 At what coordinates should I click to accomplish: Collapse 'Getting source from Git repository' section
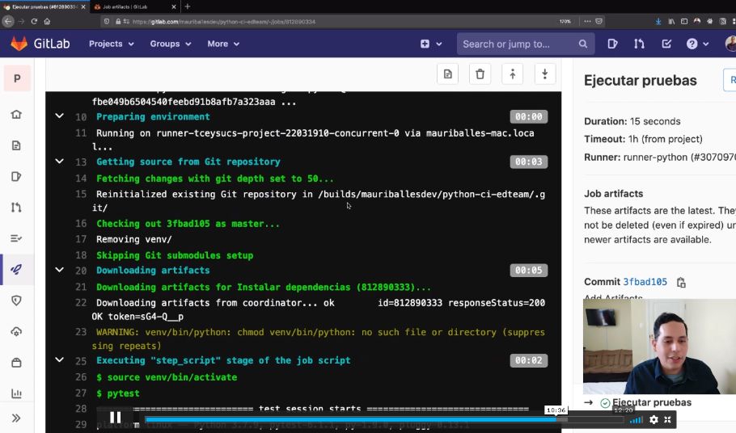pos(59,162)
